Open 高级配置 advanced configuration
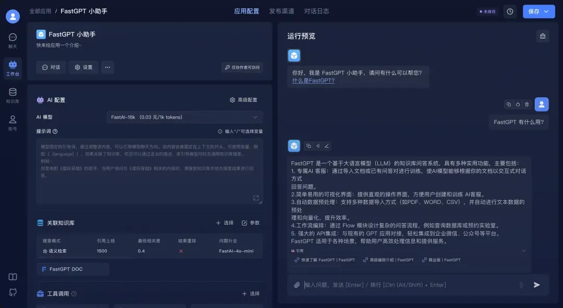The image size is (563, 308). 243,100
